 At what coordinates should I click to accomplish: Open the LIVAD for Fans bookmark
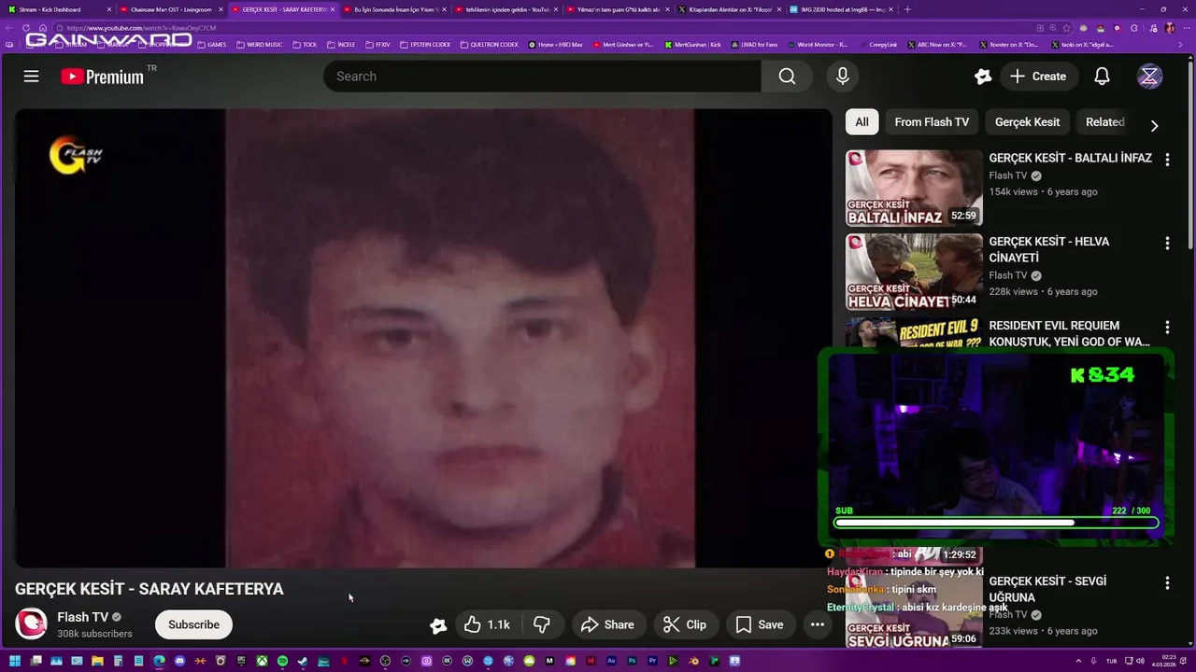point(754,44)
